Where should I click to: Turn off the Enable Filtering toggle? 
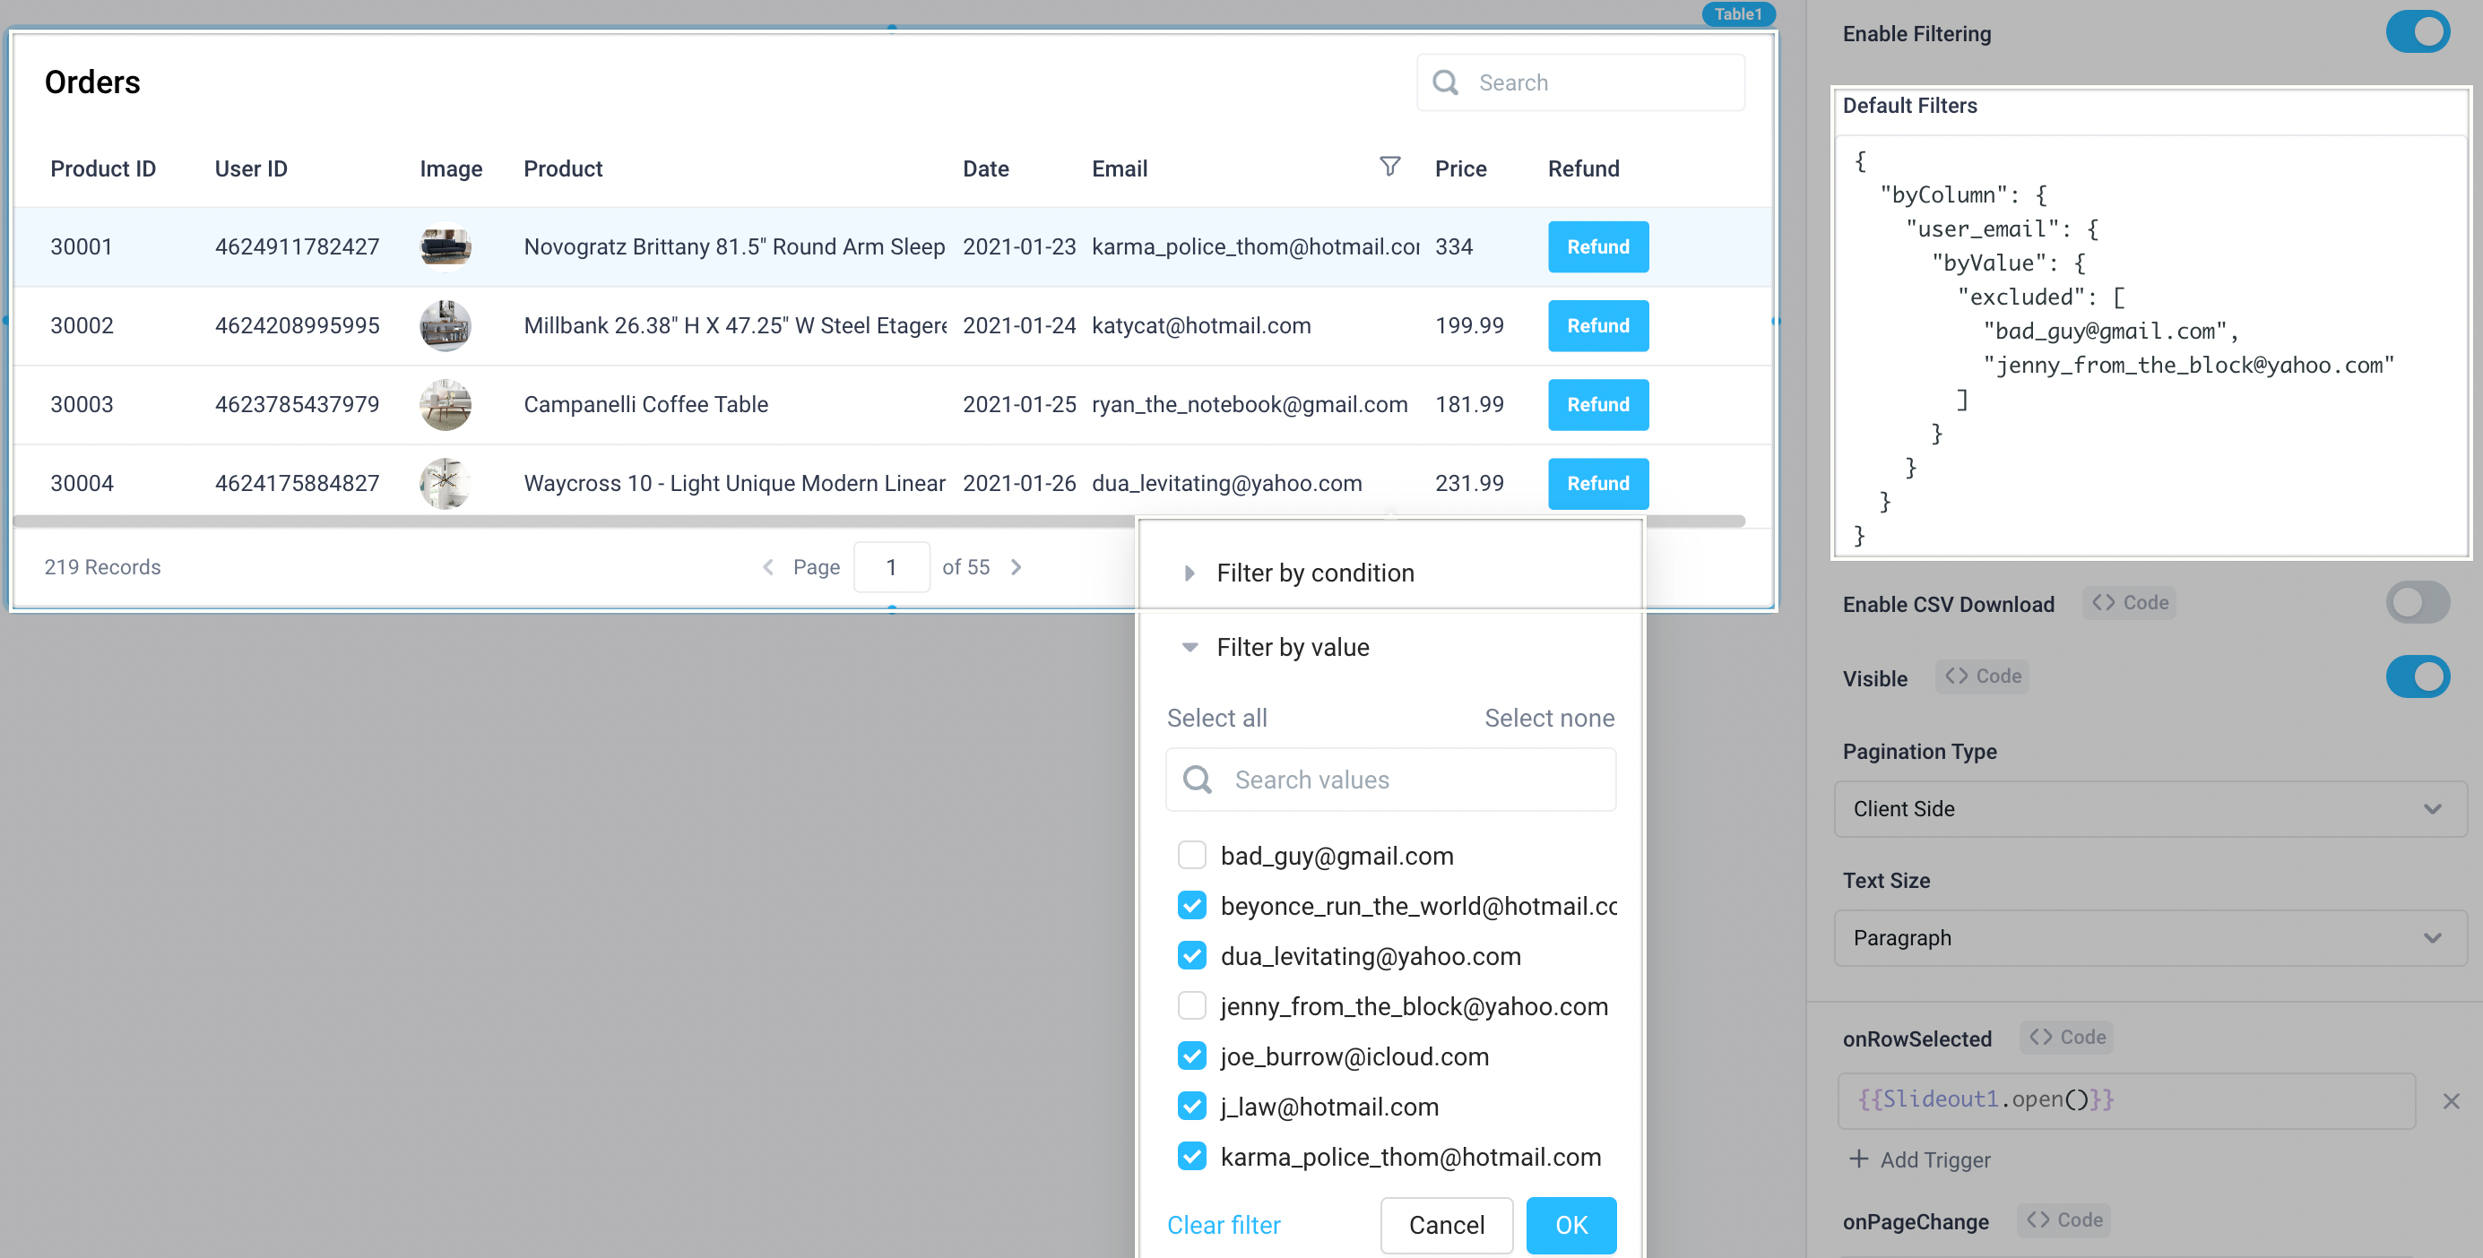(2417, 33)
